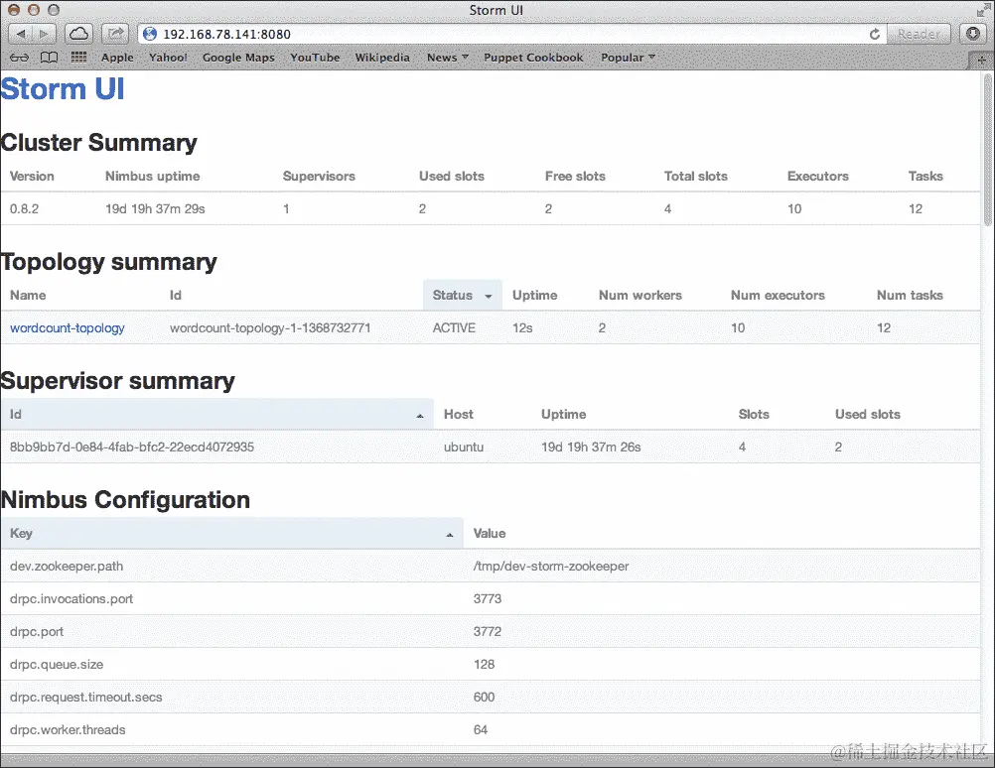The height and width of the screenshot is (768, 995).
Task: Sort supervisors by Host header
Action: coord(459,414)
